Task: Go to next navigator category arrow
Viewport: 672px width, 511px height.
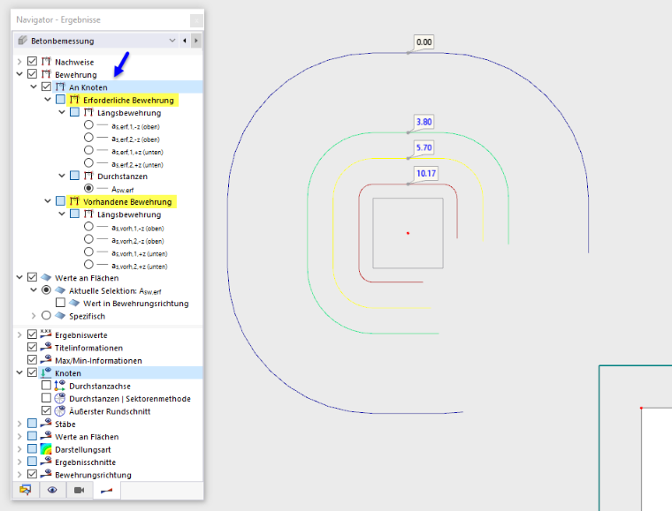Action: 196,41
